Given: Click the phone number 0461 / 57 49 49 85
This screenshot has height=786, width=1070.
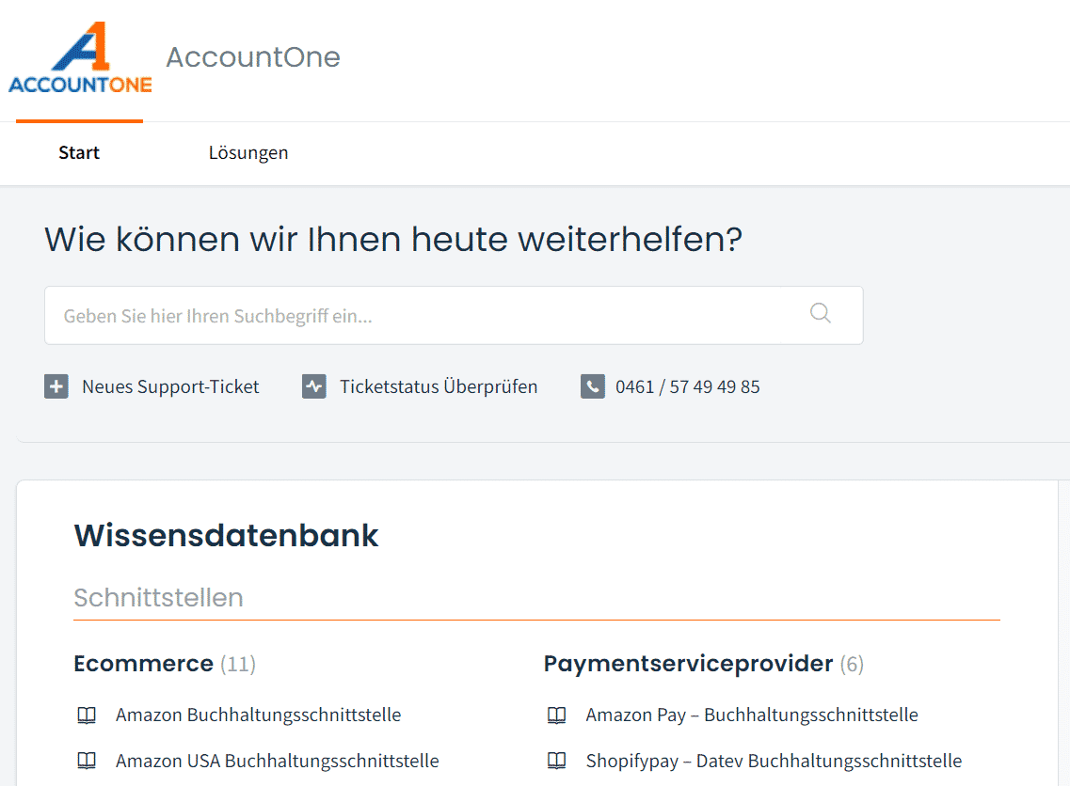Looking at the screenshot, I should point(687,386).
